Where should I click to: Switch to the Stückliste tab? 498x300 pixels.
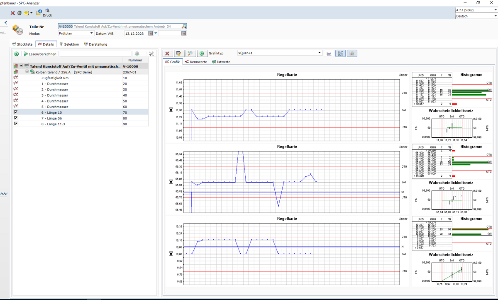pyautogui.click(x=22, y=44)
